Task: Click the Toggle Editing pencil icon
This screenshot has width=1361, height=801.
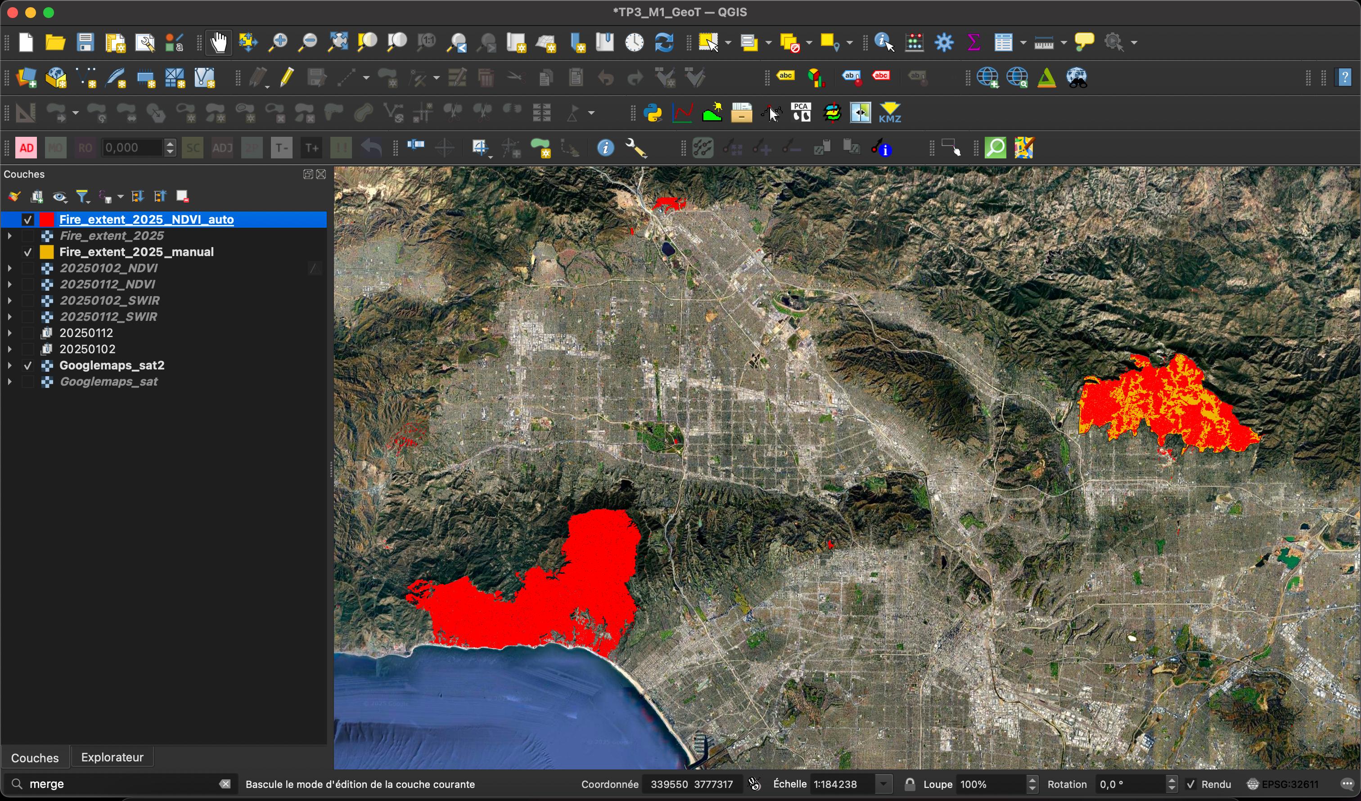Action: pos(287,78)
